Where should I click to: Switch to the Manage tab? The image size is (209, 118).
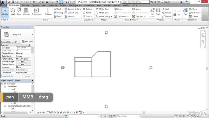107,5
